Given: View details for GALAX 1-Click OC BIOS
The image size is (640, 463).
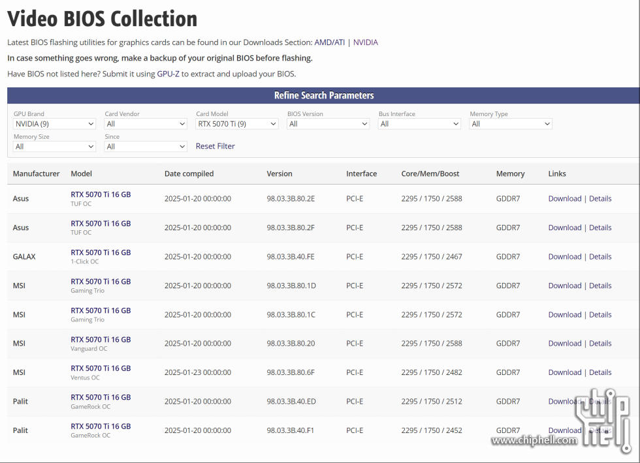Looking at the screenshot, I should pyautogui.click(x=600, y=256).
